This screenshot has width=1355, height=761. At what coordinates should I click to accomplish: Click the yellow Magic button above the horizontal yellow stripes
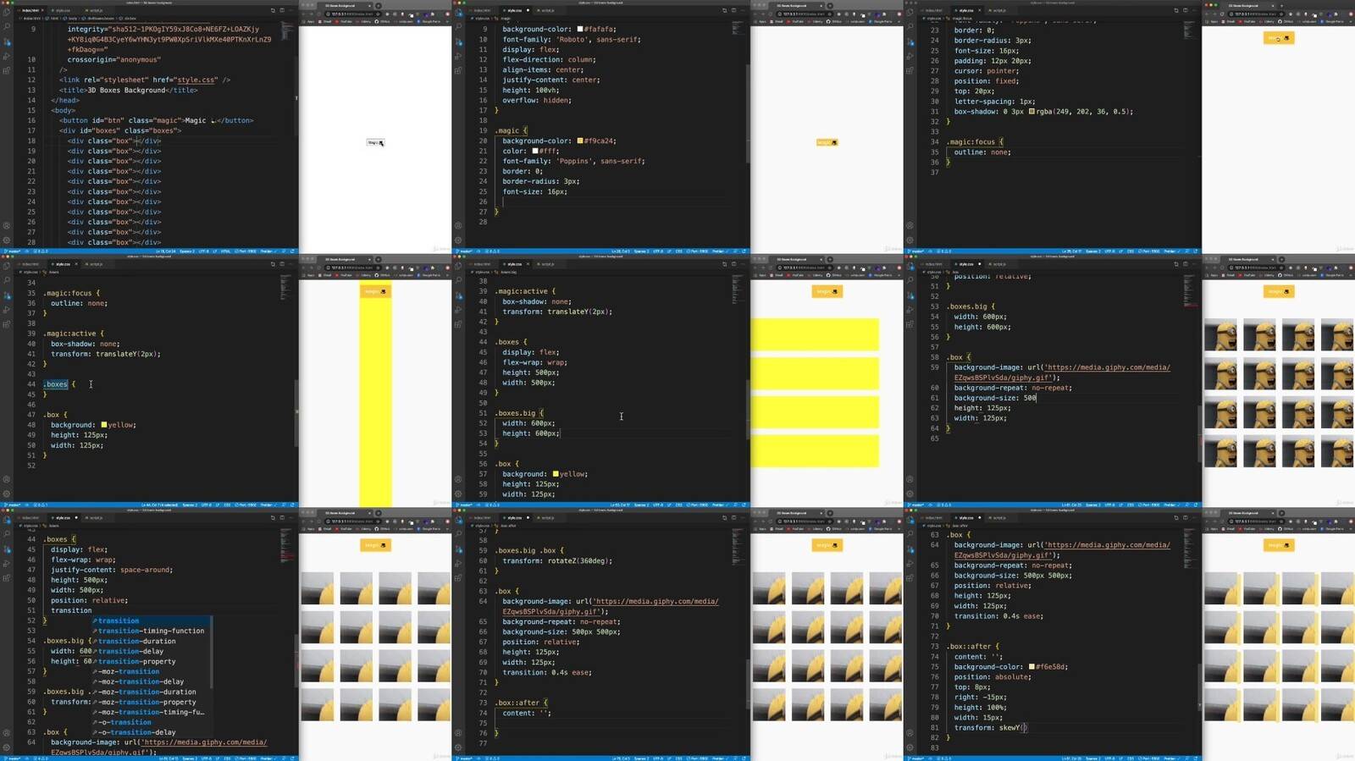826,291
